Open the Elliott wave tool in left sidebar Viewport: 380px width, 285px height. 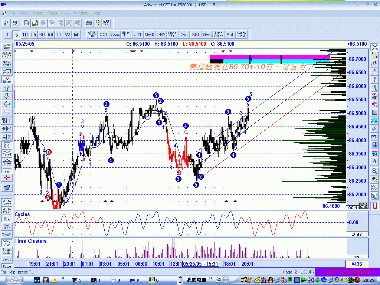[x=7, y=80]
